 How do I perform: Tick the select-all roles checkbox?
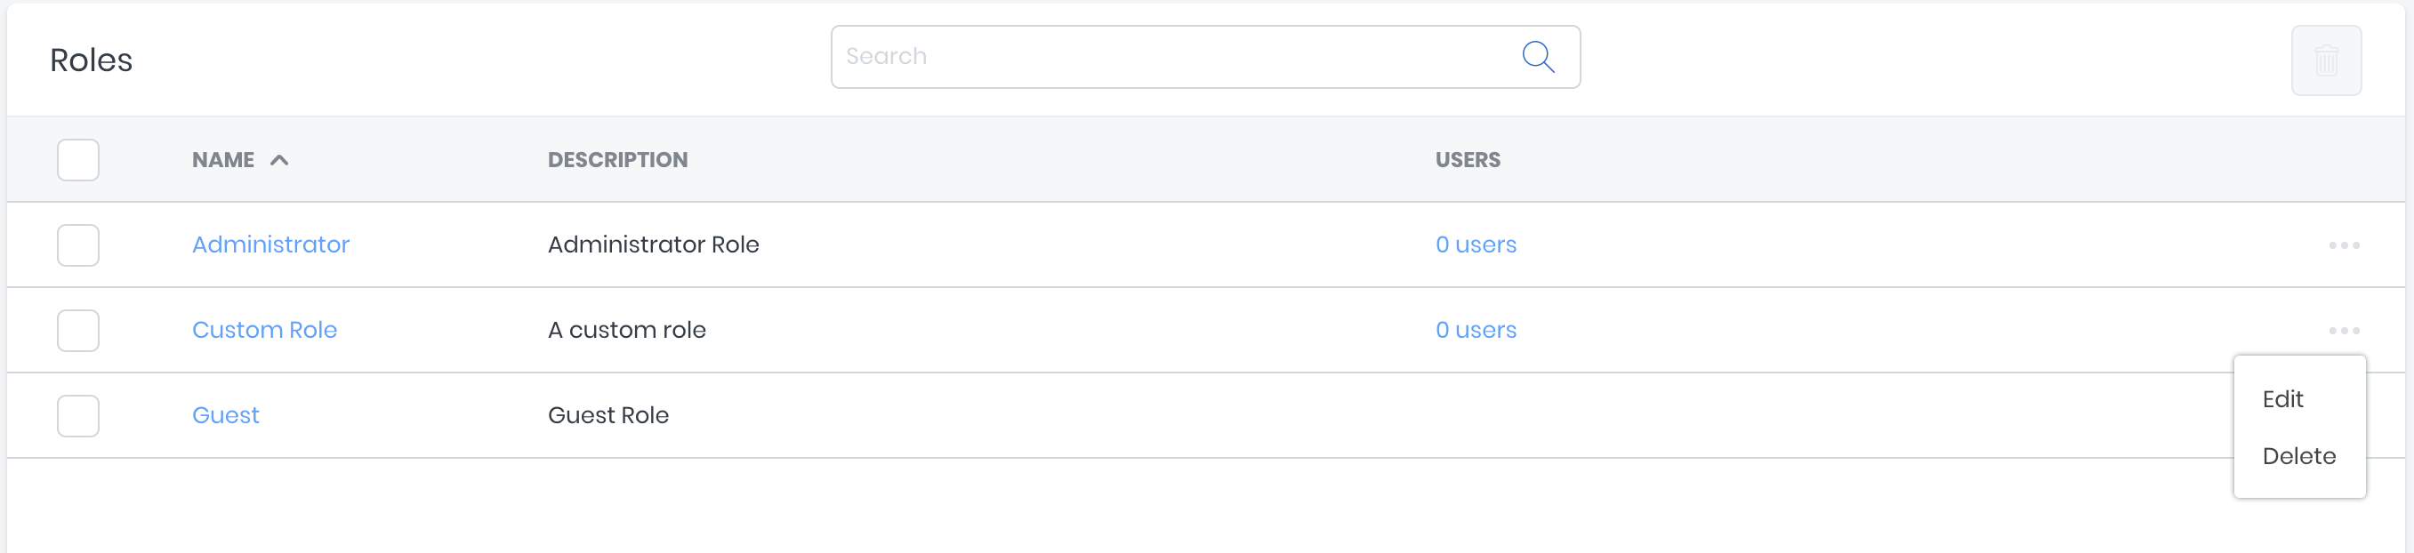[77, 160]
